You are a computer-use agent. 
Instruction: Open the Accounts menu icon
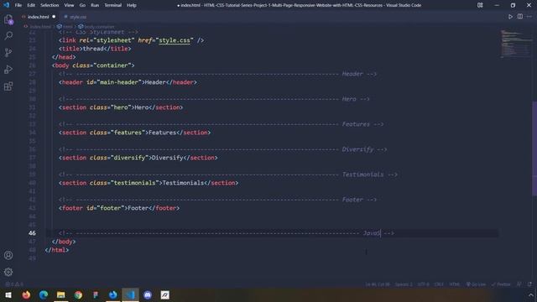pyautogui.click(x=8, y=255)
